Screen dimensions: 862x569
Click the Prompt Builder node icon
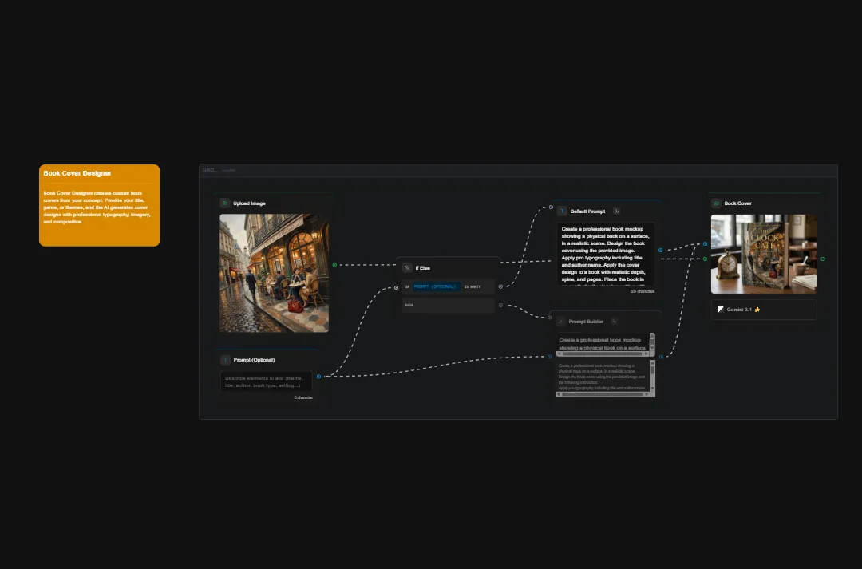[560, 322]
